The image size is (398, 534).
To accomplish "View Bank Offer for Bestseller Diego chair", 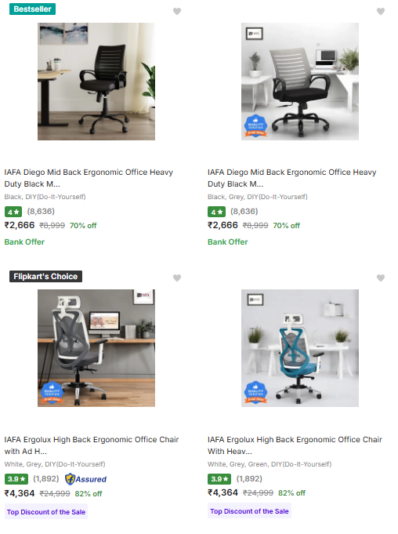I will 24,242.
